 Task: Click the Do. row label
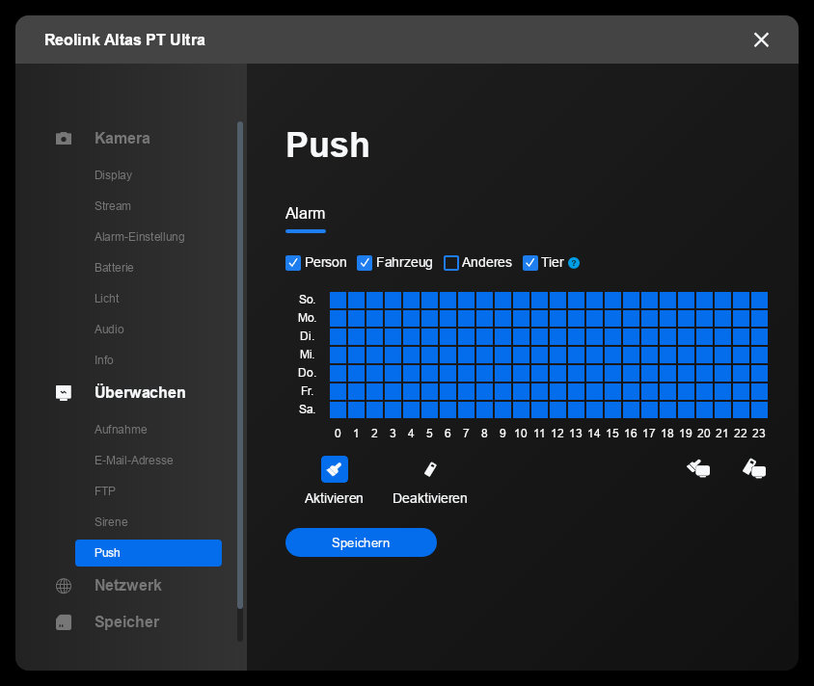308,373
